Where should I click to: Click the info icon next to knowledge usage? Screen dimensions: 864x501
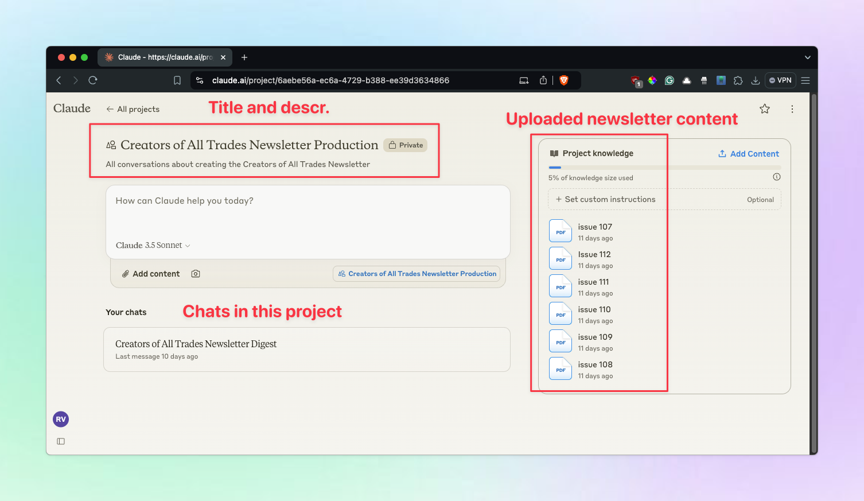(x=777, y=177)
